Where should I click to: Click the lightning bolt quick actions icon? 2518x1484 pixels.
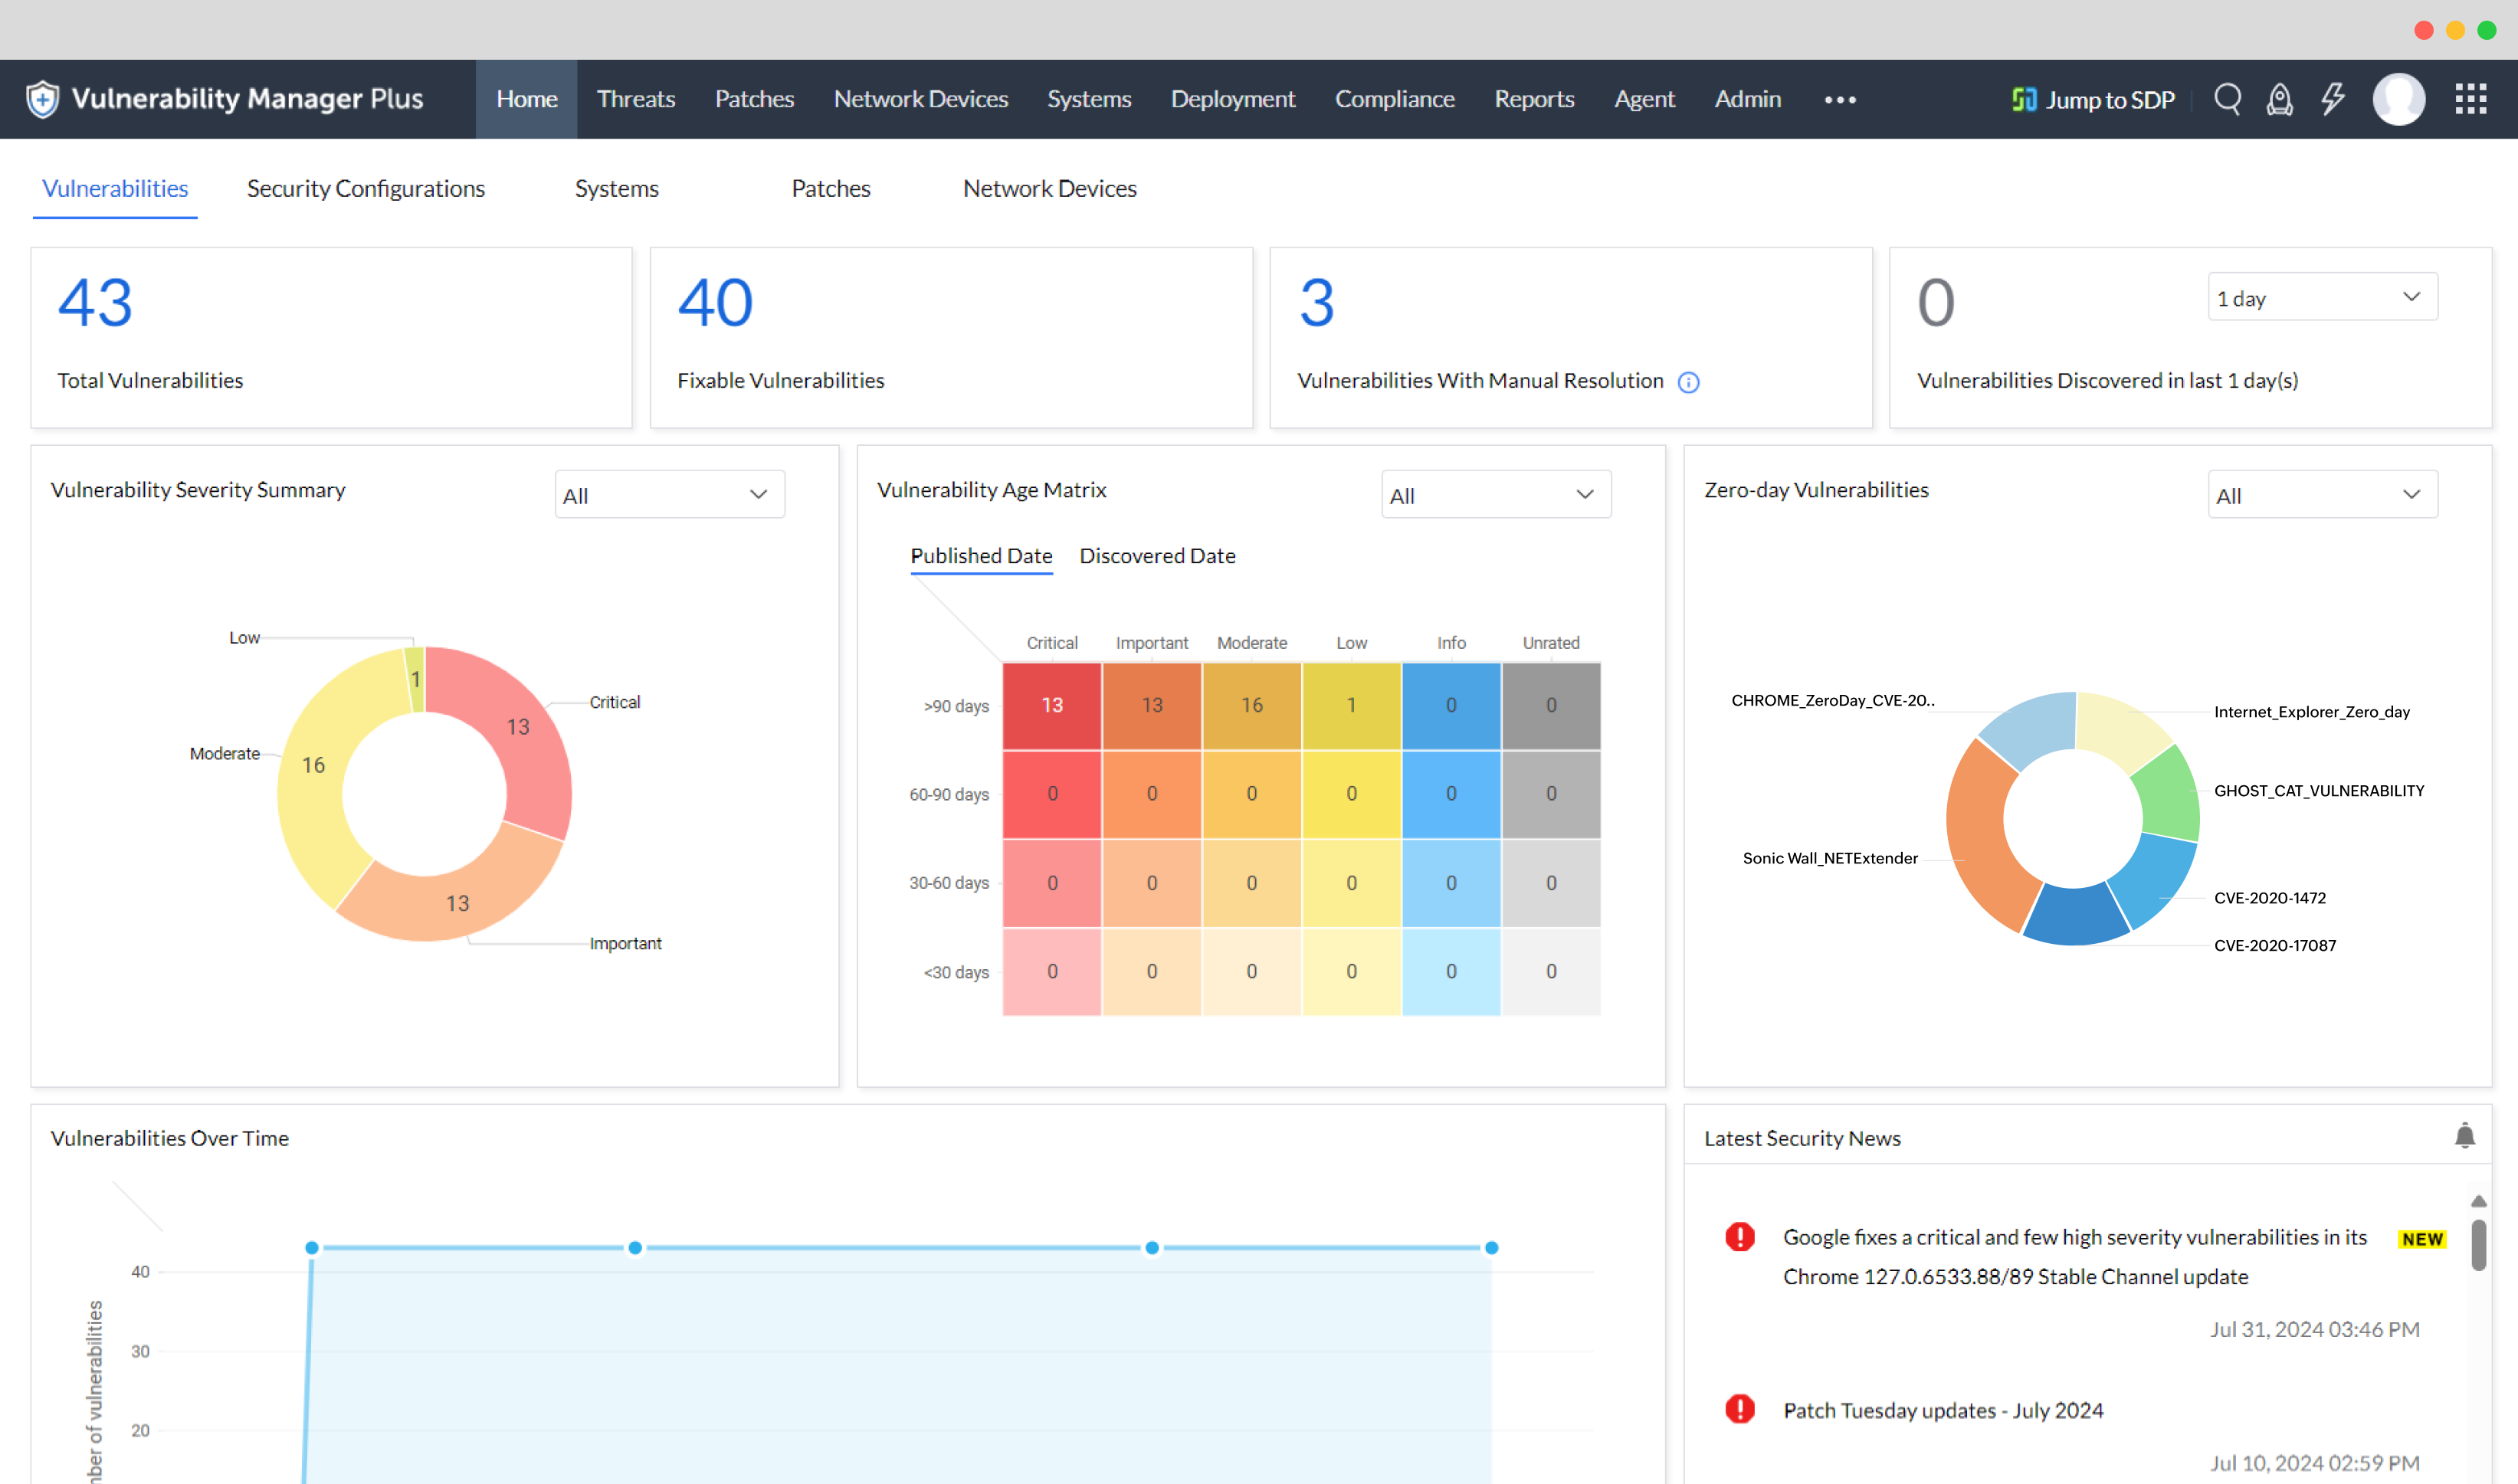point(2332,99)
